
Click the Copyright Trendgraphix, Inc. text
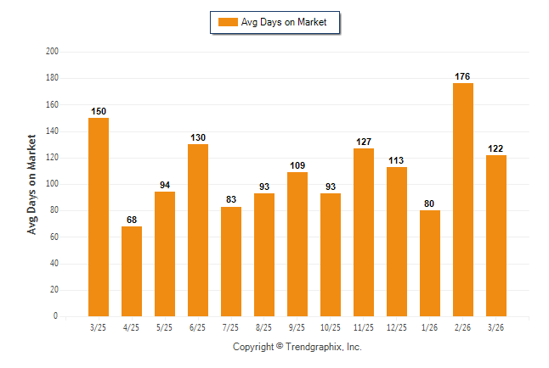coord(297,347)
